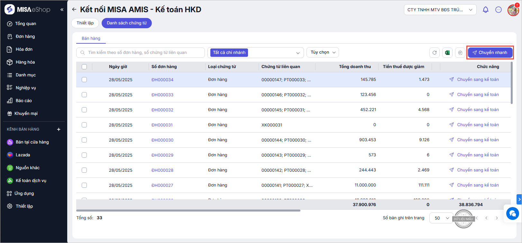Viewport: 522px width, 243px height.
Task: Click the horizontal table scrollbar
Action: point(188,211)
